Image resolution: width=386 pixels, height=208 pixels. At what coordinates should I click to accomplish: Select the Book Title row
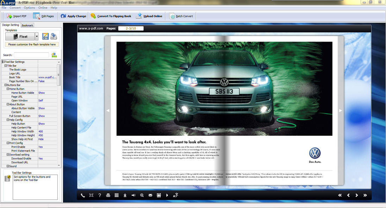coord(30,77)
